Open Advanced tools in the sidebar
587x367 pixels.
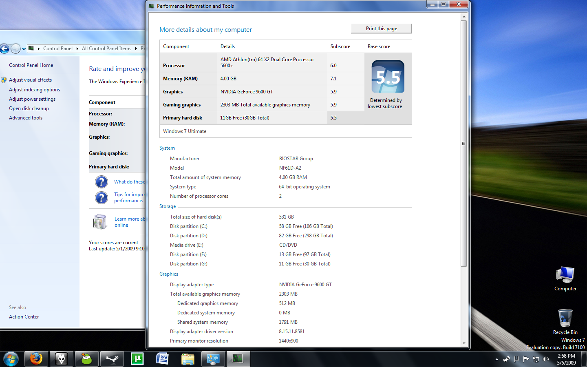pos(26,118)
